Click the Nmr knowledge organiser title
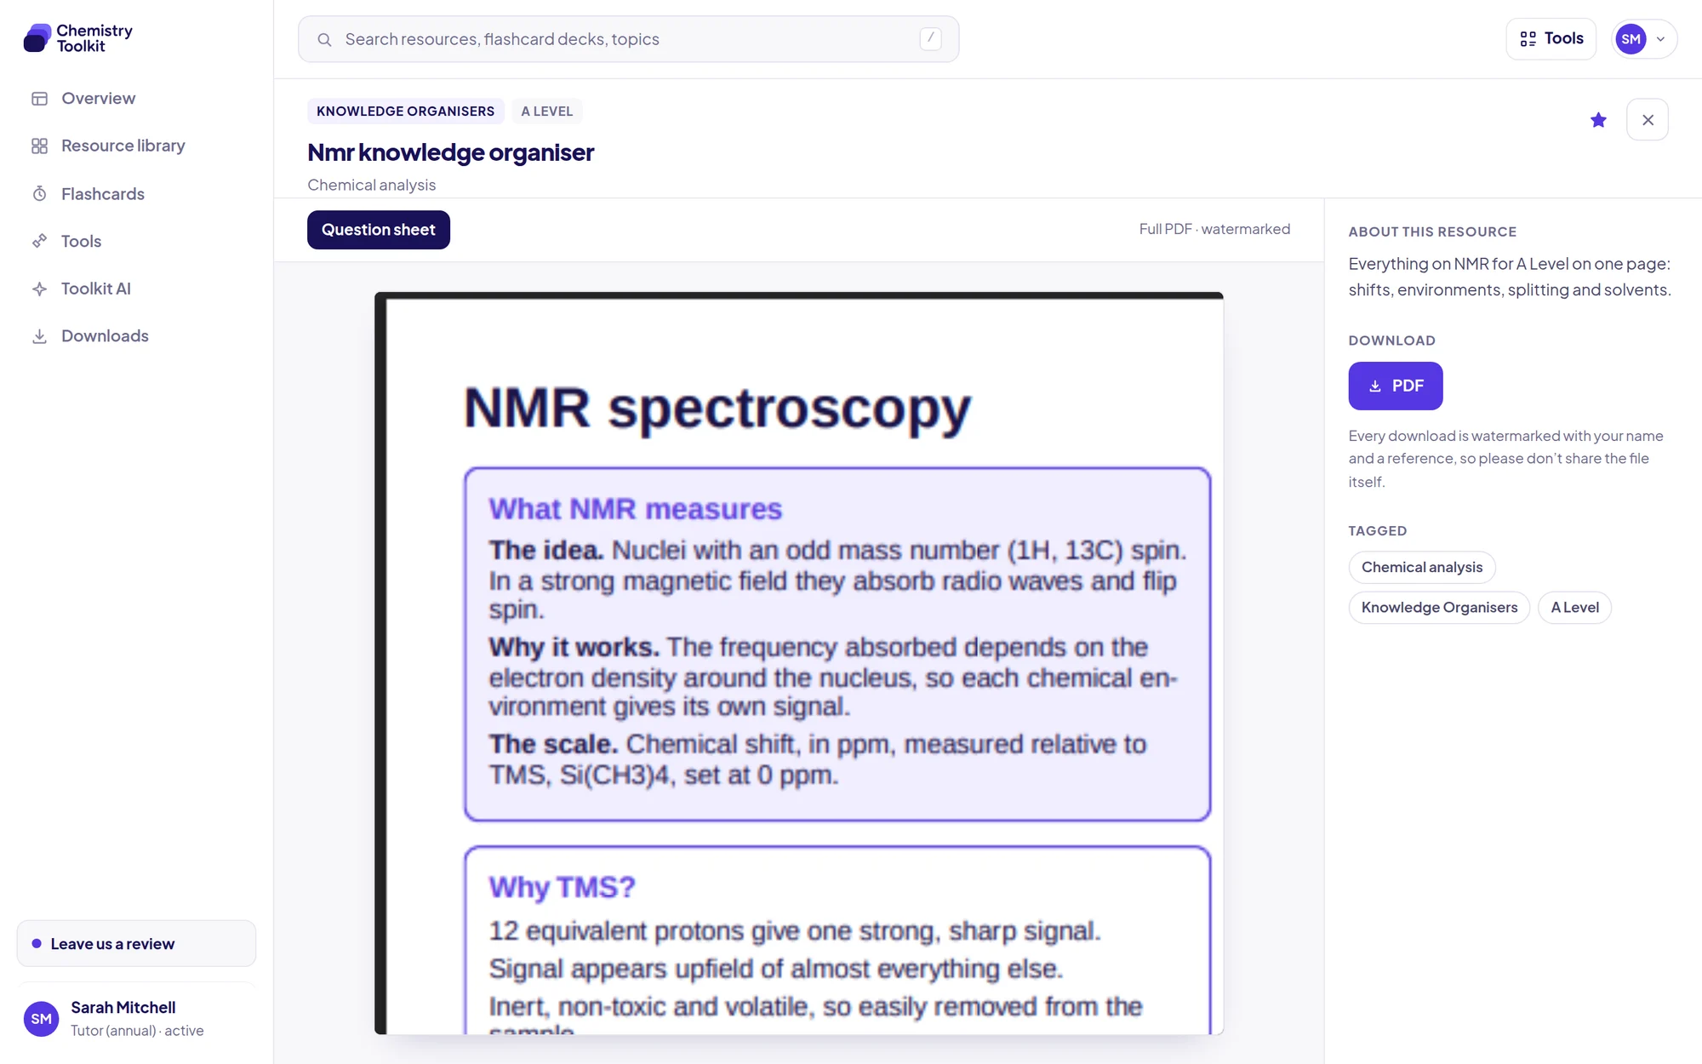 point(450,152)
